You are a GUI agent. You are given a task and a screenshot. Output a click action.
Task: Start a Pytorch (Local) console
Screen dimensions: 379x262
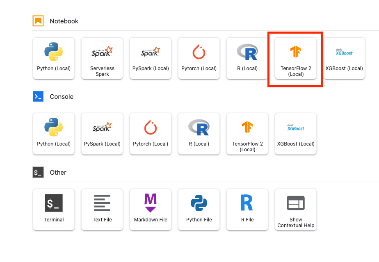(151, 134)
